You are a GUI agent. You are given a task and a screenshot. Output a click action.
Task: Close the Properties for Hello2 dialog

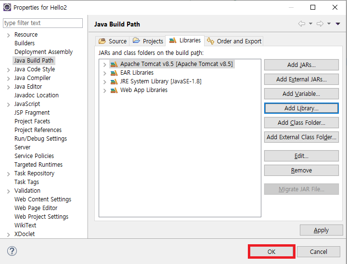335,7
